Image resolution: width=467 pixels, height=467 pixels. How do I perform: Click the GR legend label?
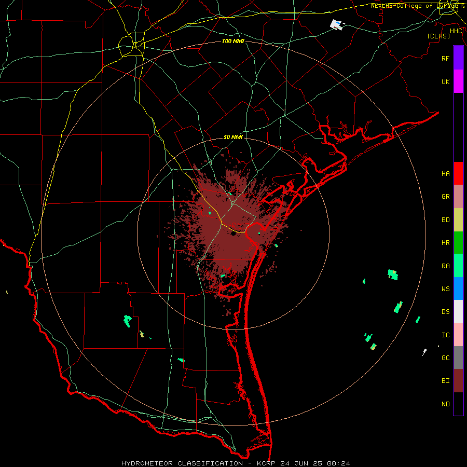tap(446, 197)
